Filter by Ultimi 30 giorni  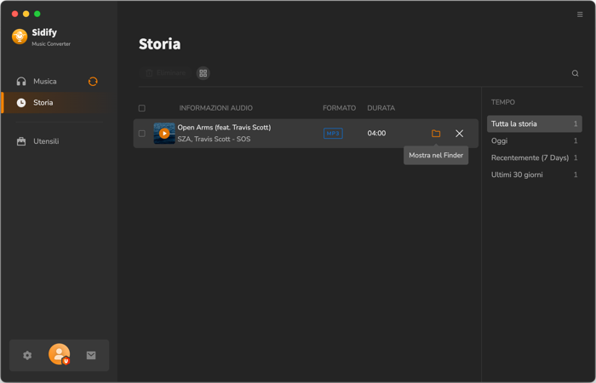[534, 174]
